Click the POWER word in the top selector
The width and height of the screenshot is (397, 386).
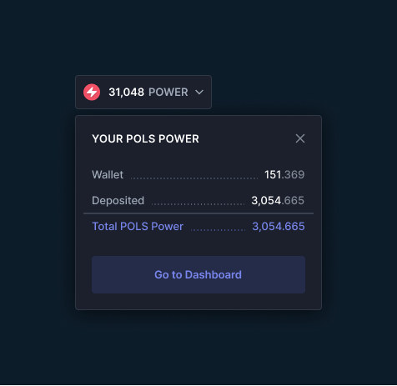coord(168,92)
